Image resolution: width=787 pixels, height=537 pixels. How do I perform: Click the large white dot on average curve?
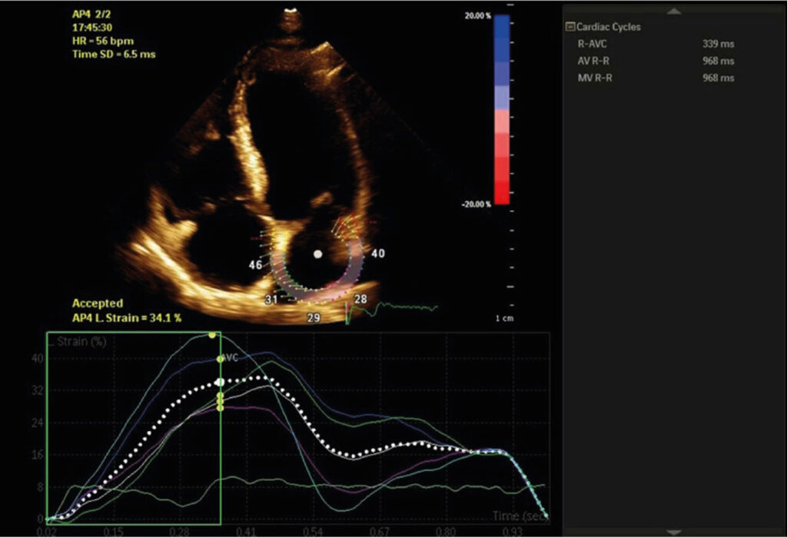[x=220, y=382]
